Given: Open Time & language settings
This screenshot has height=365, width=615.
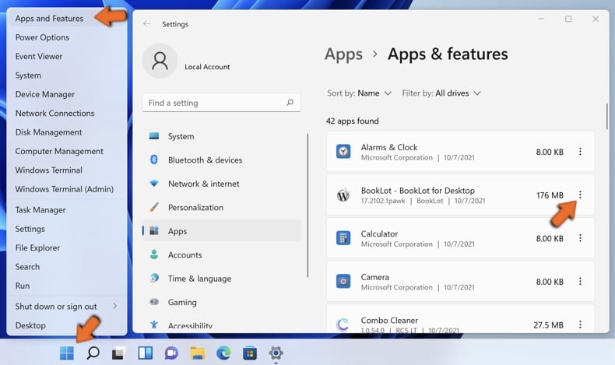Looking at the screenshot, I should [x=222, y=279].
